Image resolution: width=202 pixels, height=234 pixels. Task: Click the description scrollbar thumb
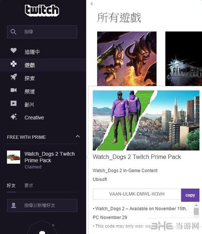click(196, 212)
